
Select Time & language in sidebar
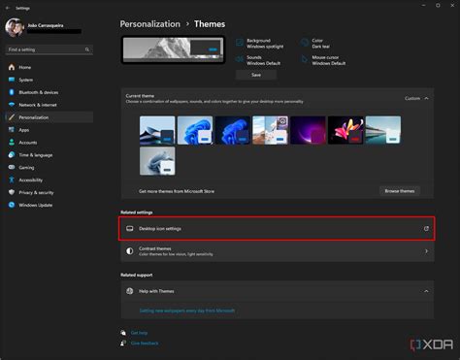49,155
